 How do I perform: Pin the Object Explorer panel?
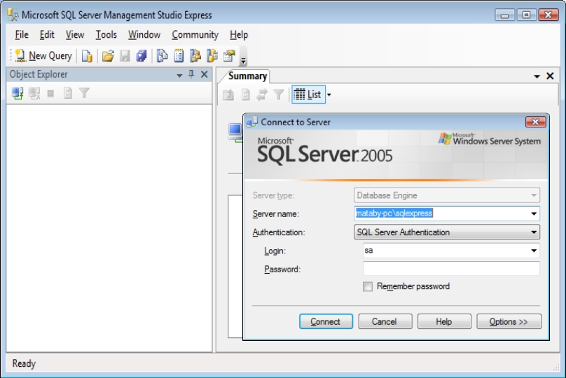pos(191,74)
